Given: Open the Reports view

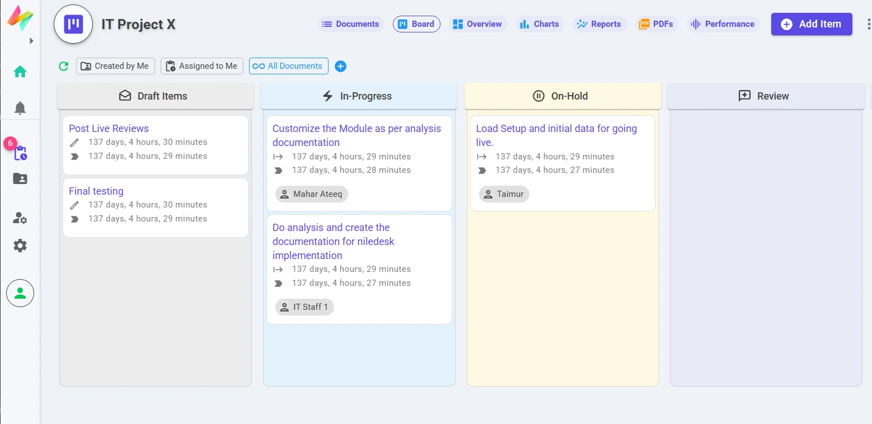Looking at the screenshot, I should [599, 24].
